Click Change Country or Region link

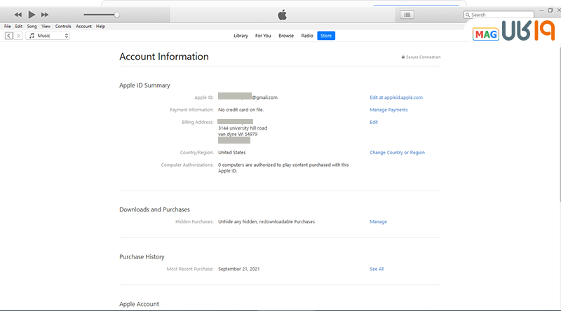point(397,153)
